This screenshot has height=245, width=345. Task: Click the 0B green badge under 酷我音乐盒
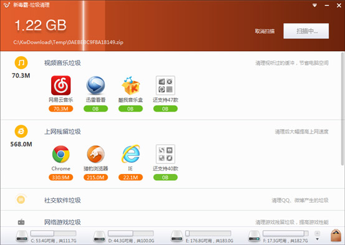point(131,108)
